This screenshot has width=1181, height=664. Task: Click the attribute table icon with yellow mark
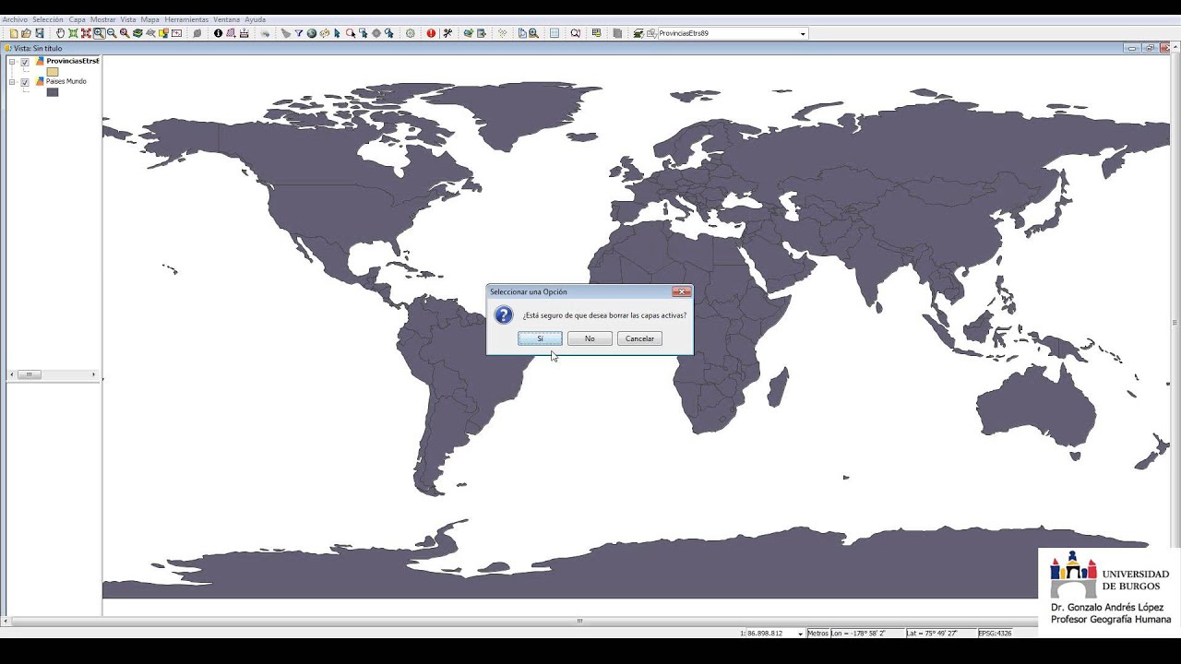pyautogui.click(x=596, y=33)
